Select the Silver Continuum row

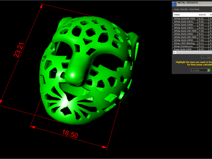coord(193,46)
